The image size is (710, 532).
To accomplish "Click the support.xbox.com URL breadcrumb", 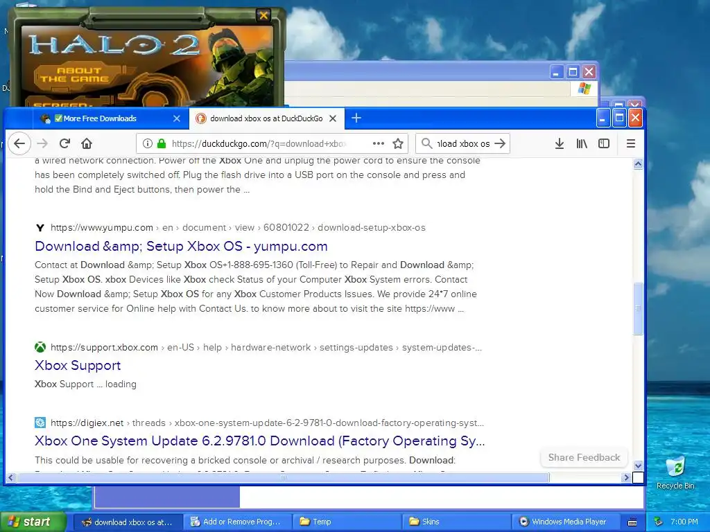I will [266, 348].
